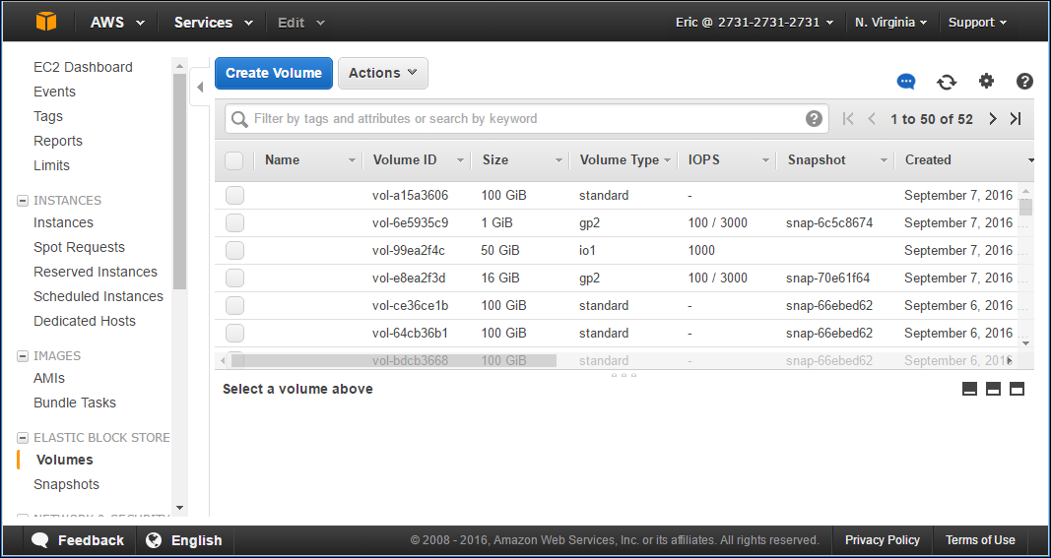Open the feedback chat bubble icon
1051x558 pixels.
(x=906, y=82)
